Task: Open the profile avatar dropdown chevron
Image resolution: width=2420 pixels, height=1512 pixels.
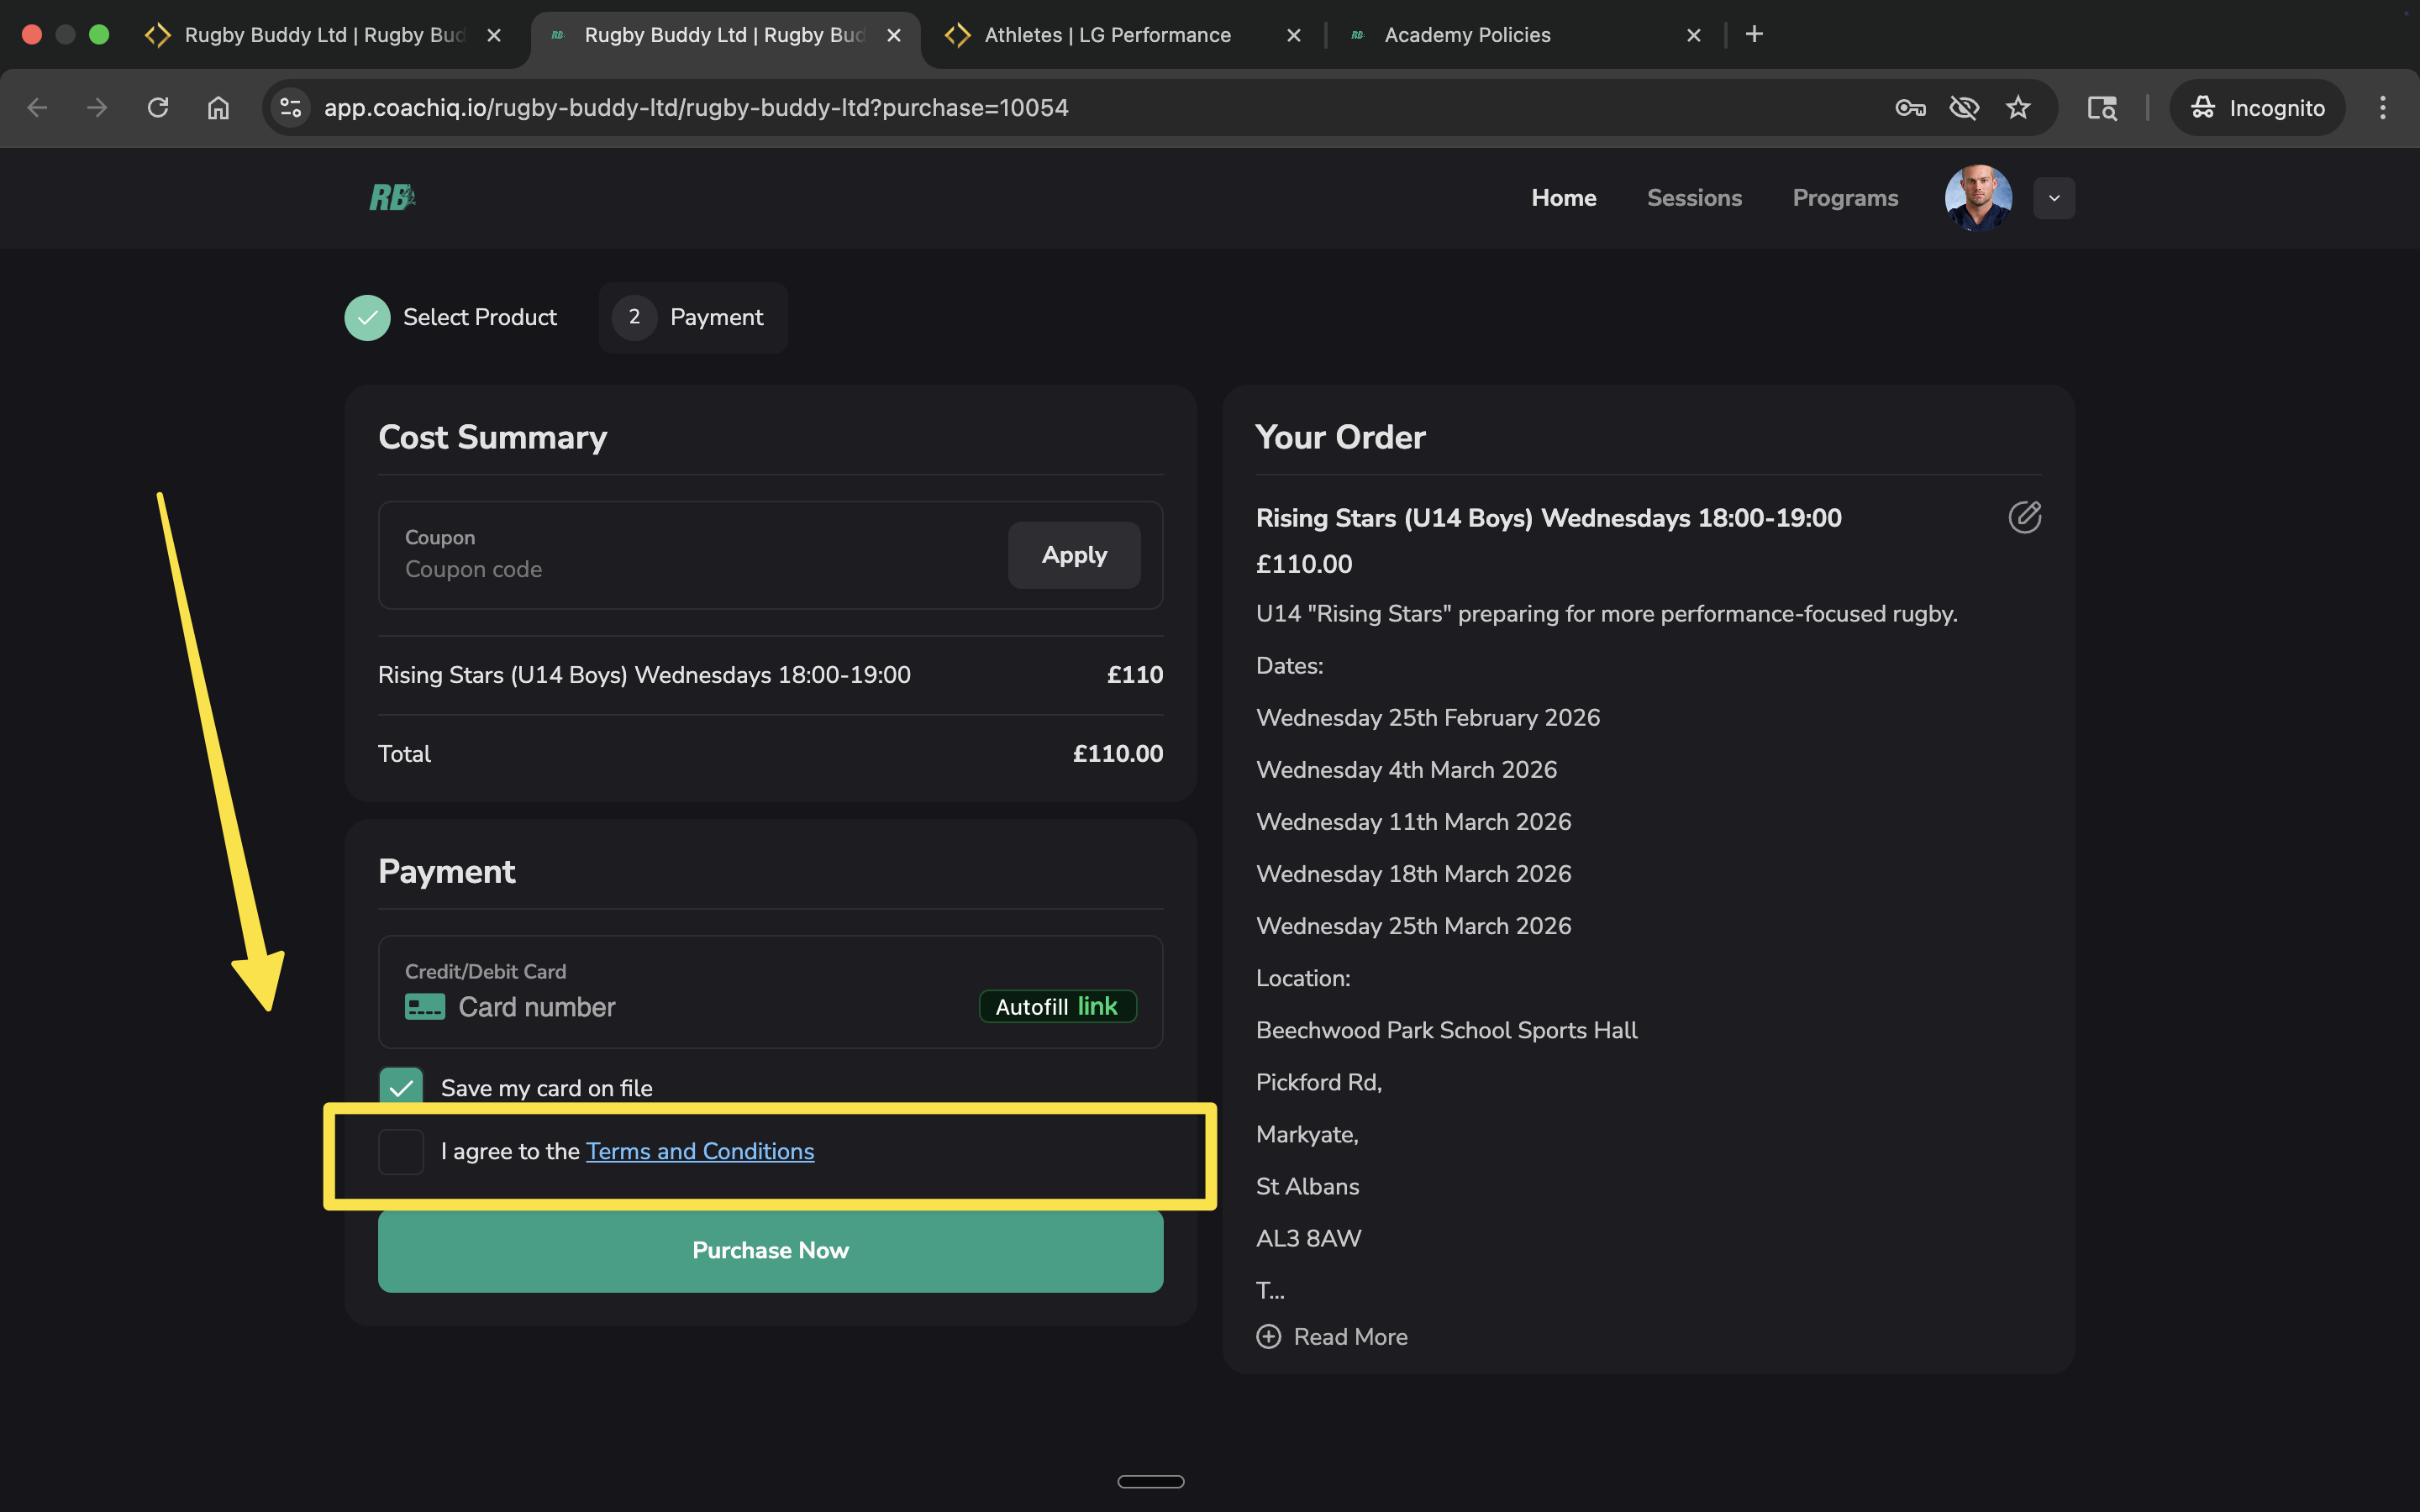Action: pos(2054,197)
